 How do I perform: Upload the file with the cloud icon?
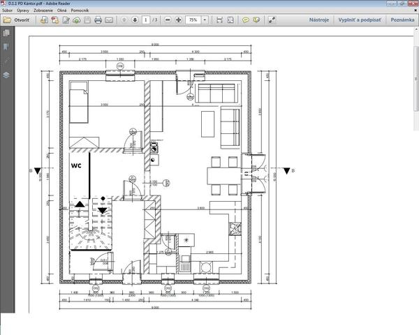click(75, 20)
